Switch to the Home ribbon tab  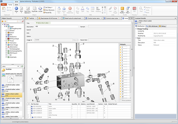point(10,5)
